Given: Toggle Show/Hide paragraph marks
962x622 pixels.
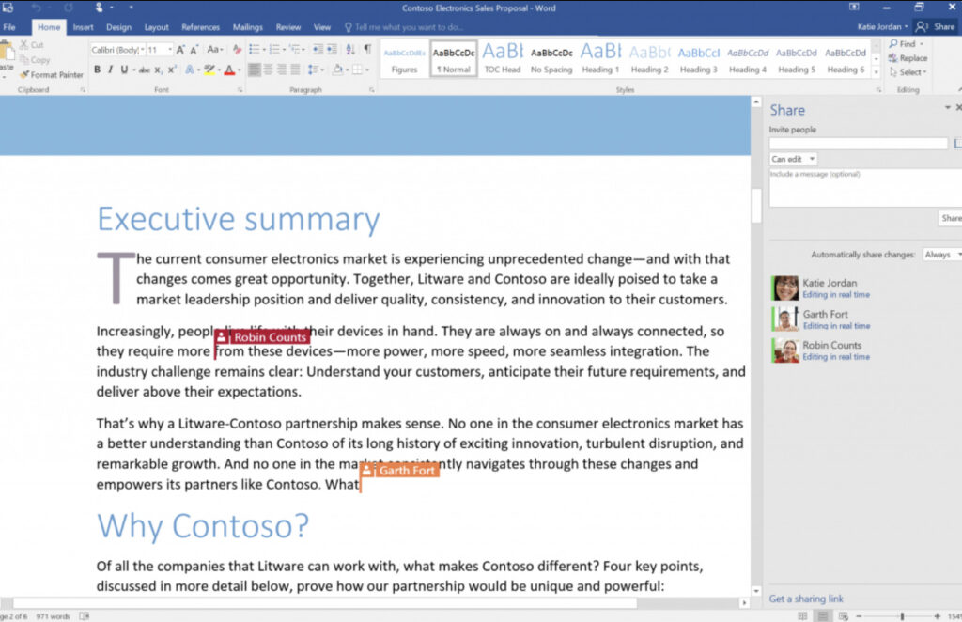Looking at the screenshot, I should coord(367,49).
